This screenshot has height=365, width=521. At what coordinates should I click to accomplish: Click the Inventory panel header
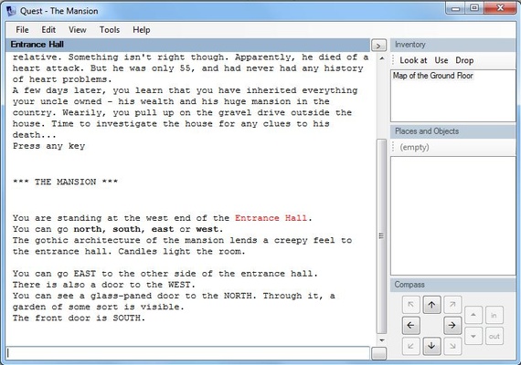(452, 45)
